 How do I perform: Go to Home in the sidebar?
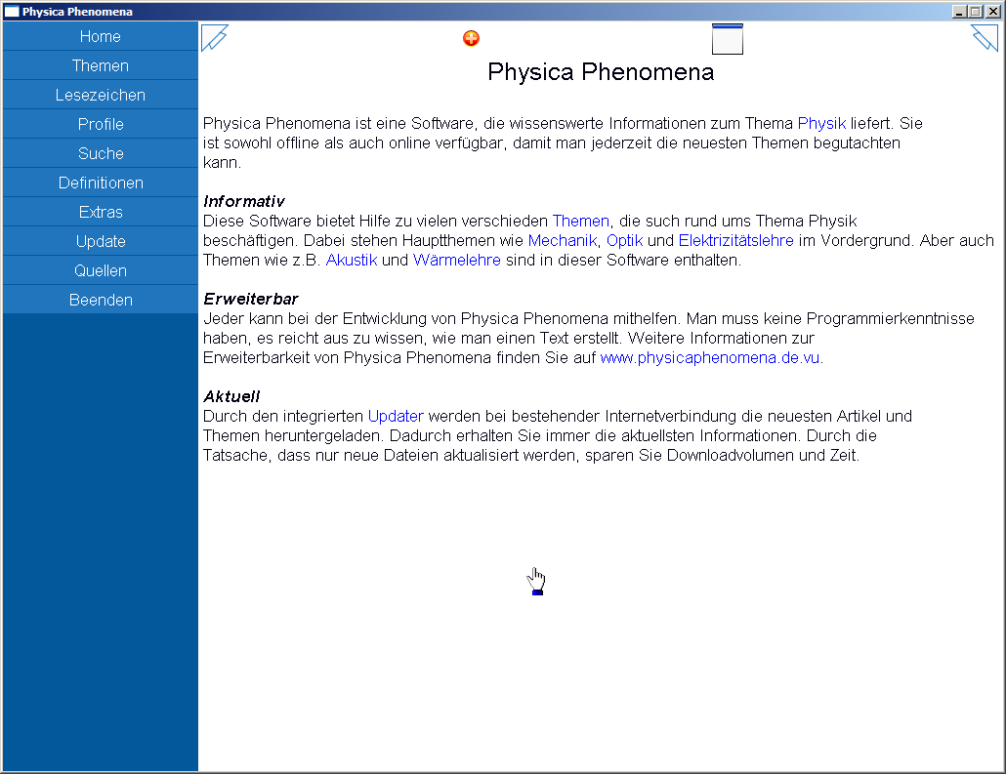(100, 36)
